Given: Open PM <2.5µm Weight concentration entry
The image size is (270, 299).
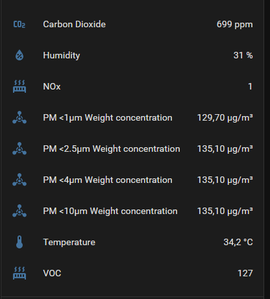Looking at the screenshot, I should pos(112,149).
